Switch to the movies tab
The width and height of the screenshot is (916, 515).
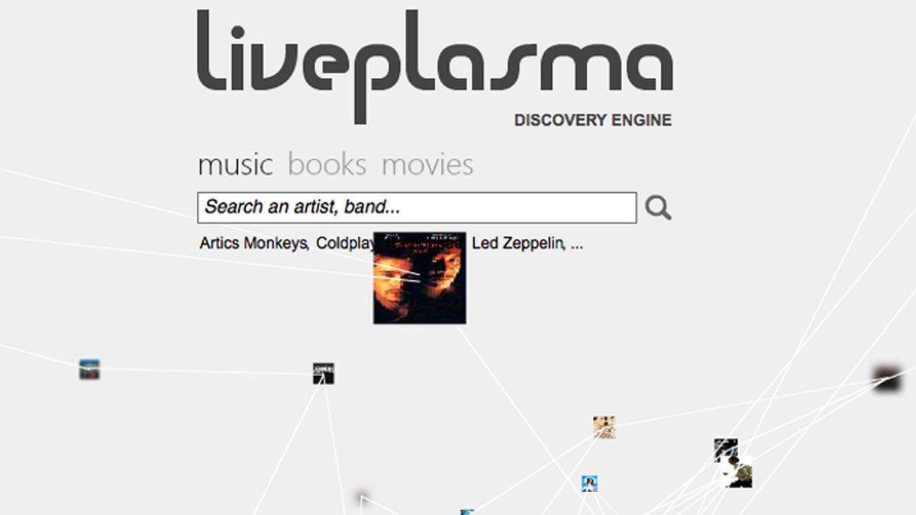coord(427,165)
